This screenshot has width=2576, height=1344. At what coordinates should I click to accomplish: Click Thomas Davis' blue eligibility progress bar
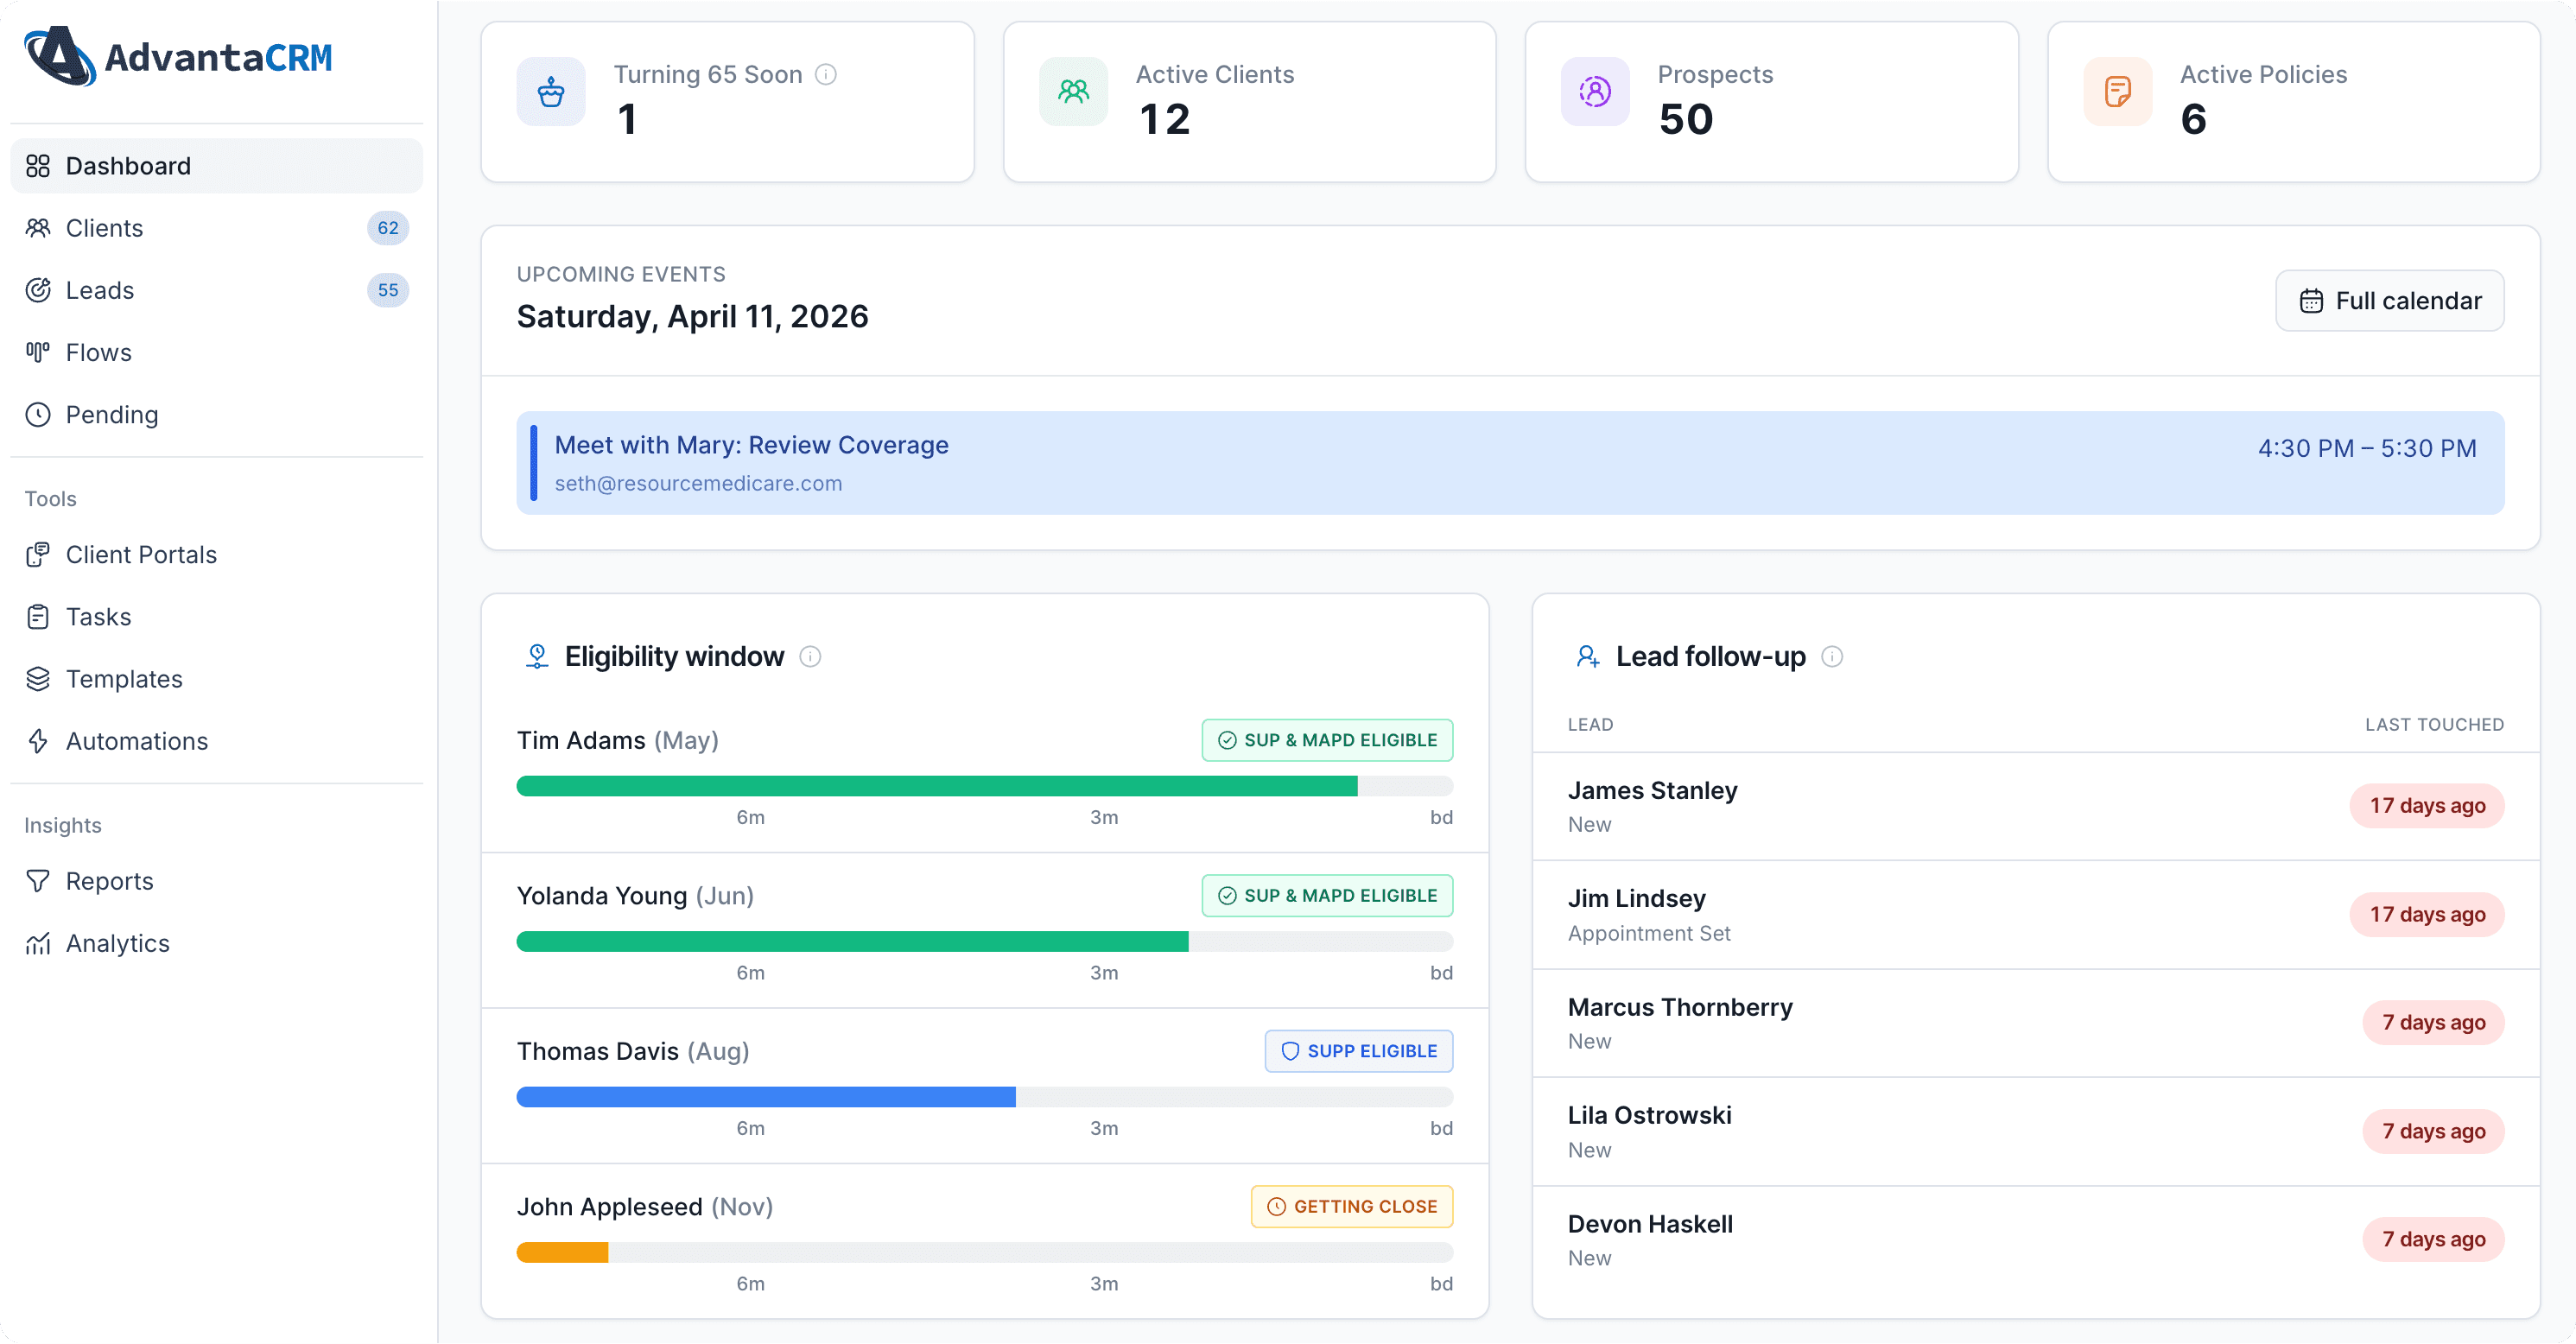pos(766,1097)
